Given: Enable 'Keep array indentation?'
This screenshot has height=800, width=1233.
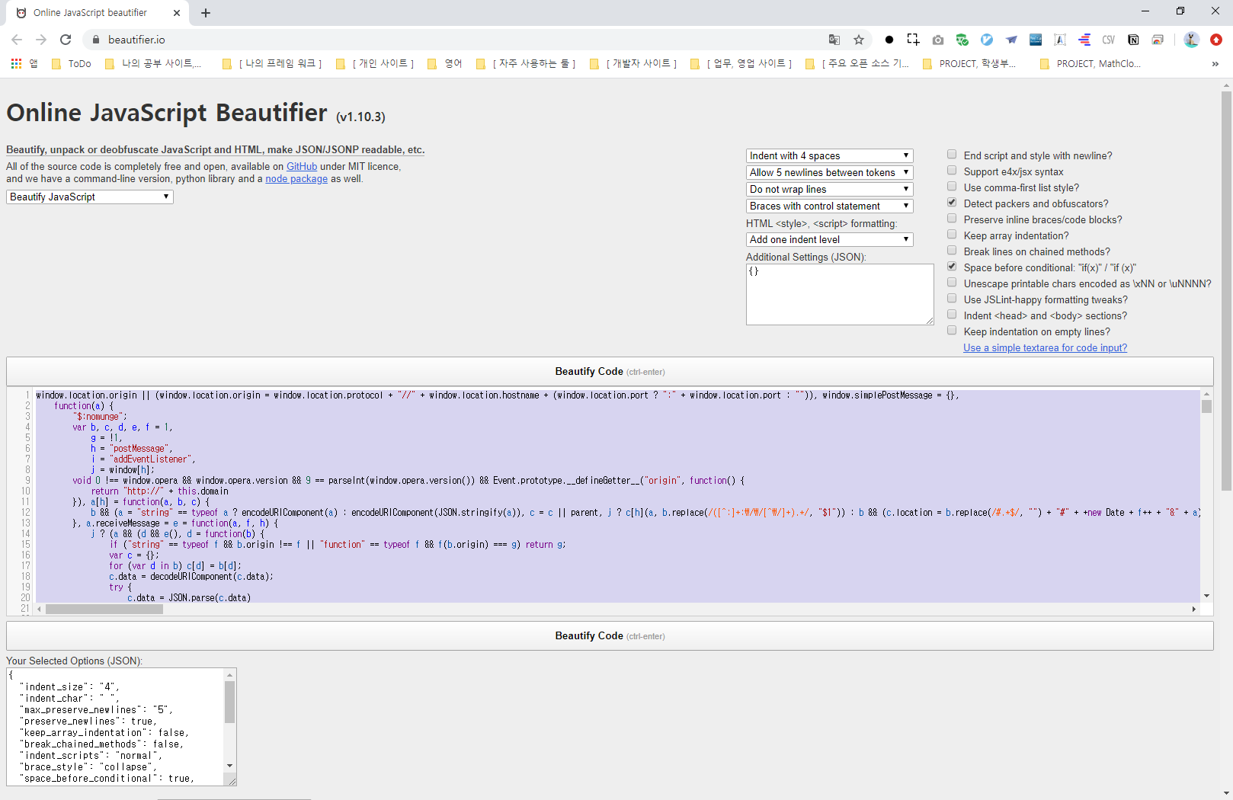Looking at the screenshot, I should (x=952, y=235).
